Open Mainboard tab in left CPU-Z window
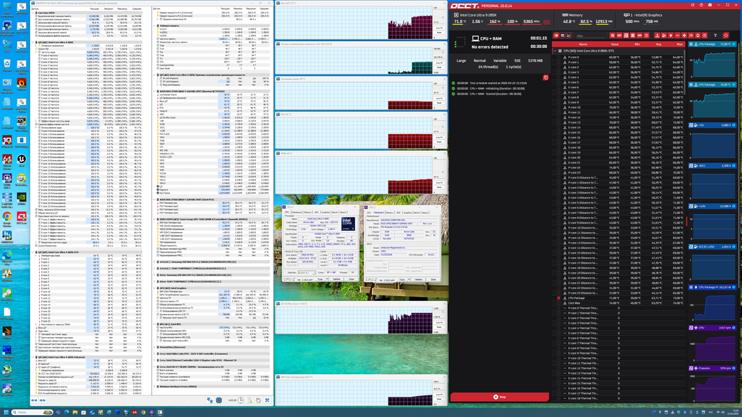Screen dimensions: 742x417 [297, 213]
